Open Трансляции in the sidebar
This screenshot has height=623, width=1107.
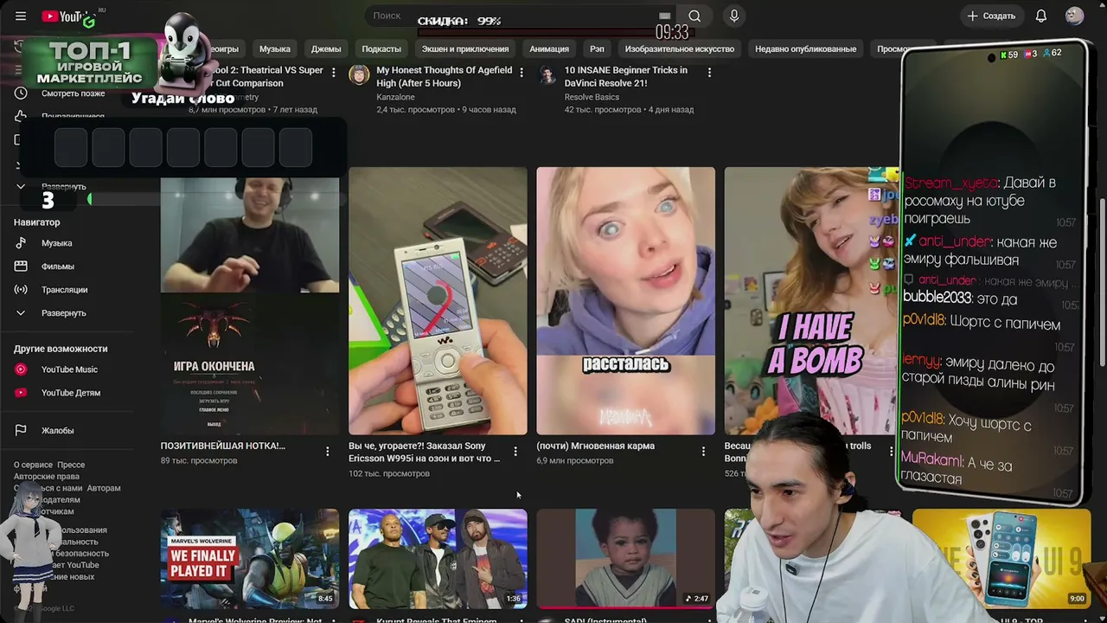tap(65, 290)
